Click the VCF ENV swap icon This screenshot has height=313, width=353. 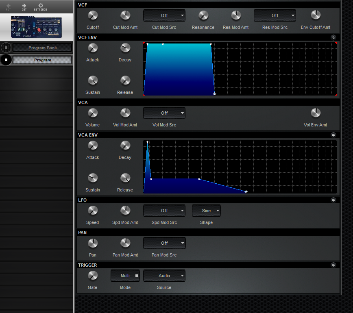click(x=333, y=37)
